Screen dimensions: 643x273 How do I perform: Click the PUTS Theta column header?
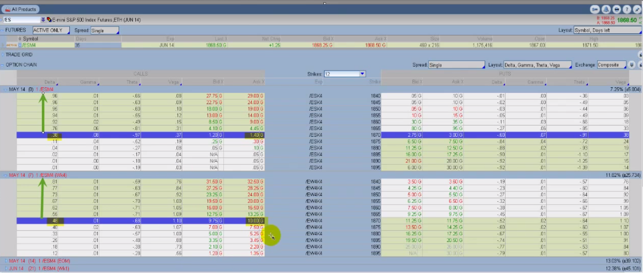coord(579,82)
